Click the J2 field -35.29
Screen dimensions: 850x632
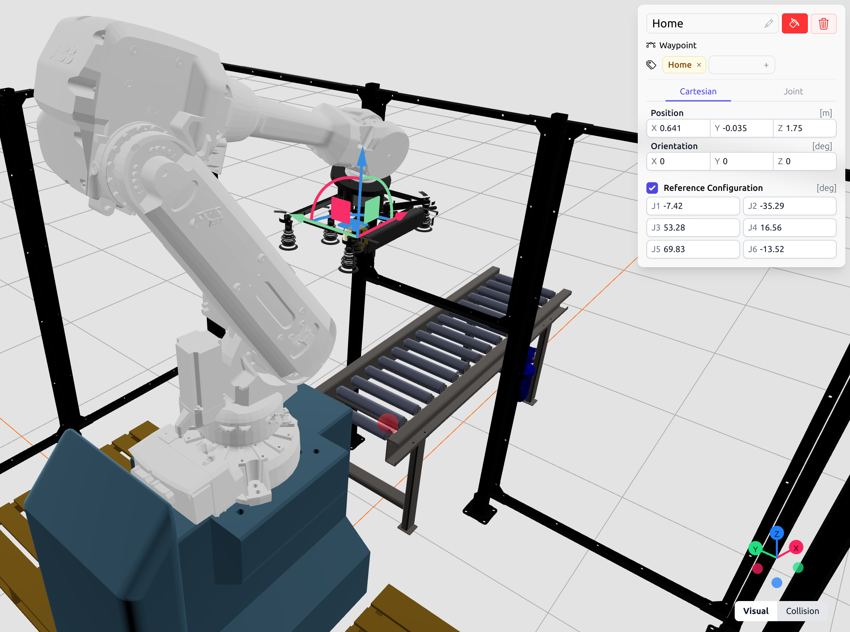coord(789,206)
